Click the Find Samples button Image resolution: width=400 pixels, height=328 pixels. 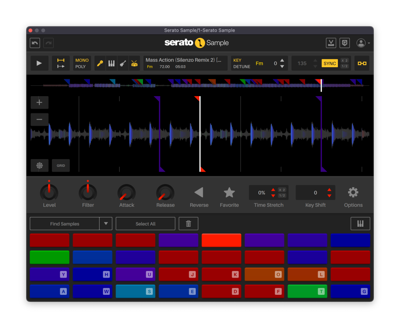tap(65, 224)
